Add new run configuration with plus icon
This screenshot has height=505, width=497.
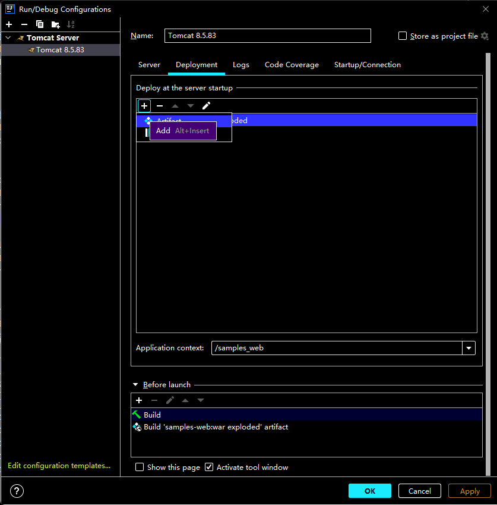9,24
